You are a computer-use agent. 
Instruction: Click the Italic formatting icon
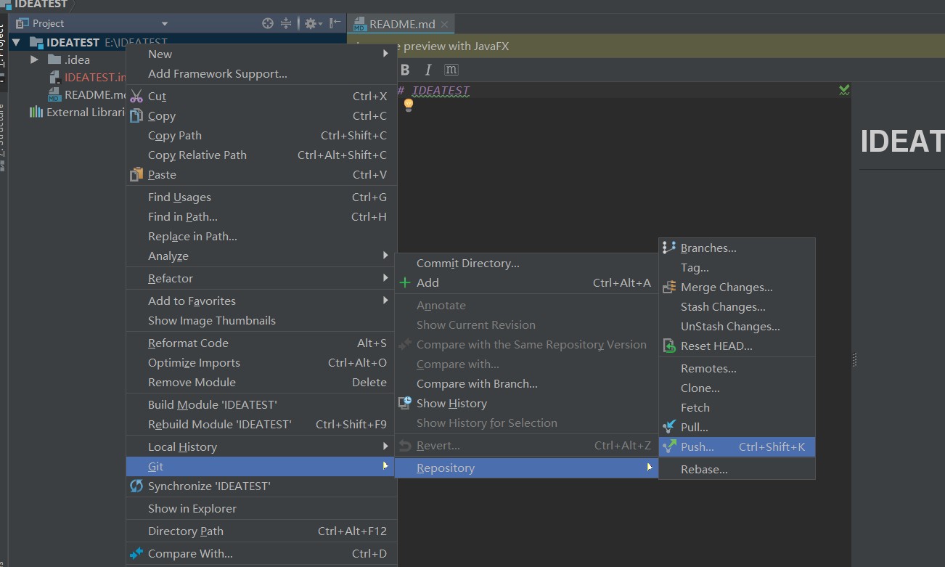pyautogui.click(x=427, y=70)
